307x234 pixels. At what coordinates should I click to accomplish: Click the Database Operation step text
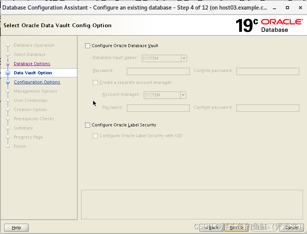tap(34, 45)
